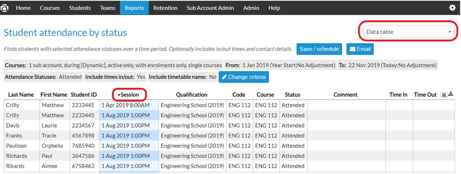Image resolution: width=461 pixels, height=174 pixels.
Task: Click Crilly in the 1 Apr 2019 row
Action: [12, 105]
